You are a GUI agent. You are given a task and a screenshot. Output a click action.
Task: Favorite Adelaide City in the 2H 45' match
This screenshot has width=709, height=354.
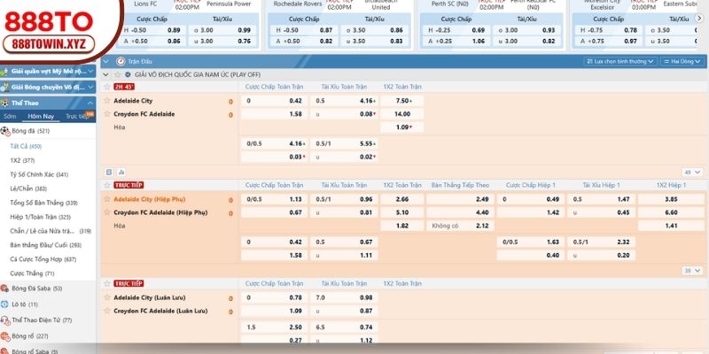tap(107, 101)
